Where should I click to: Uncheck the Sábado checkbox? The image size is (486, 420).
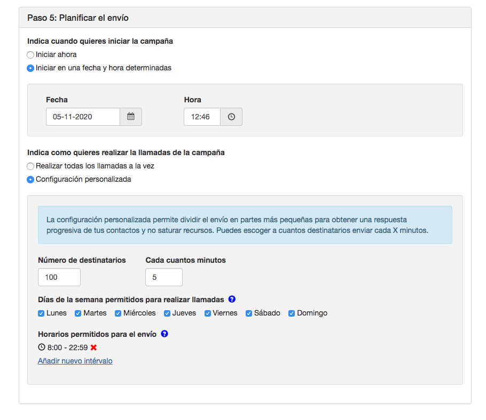pyautogui.click(x=249, y=313)
